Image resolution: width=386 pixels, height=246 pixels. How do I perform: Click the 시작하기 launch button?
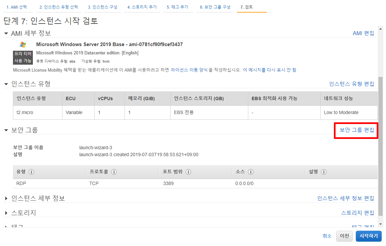pos(368,236)
